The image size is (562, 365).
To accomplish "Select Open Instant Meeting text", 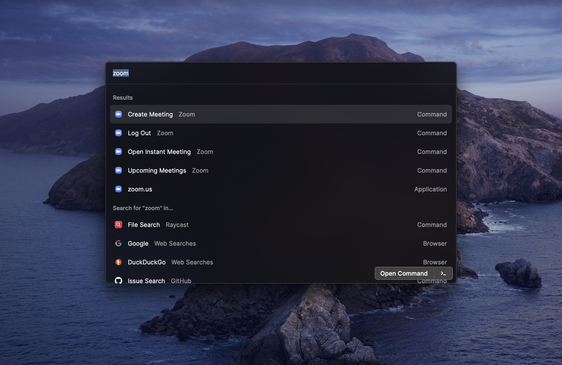I will click(x=159, y=152).
